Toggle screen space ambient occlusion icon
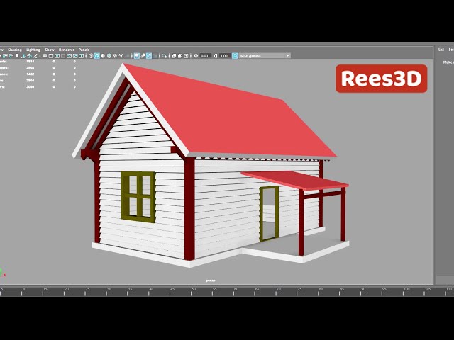Screen dimensions: 454x340 coord(136,55)
